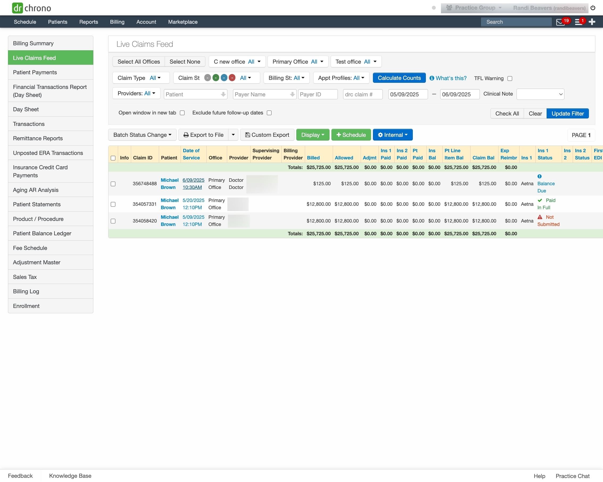The image size is (603, 482).
Task: Open the Schedule menu
Action: click(25, 22)
